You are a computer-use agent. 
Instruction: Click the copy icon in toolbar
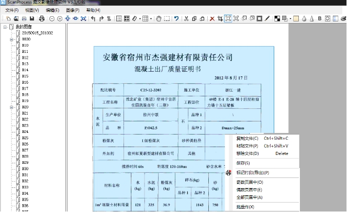[194, 19]
